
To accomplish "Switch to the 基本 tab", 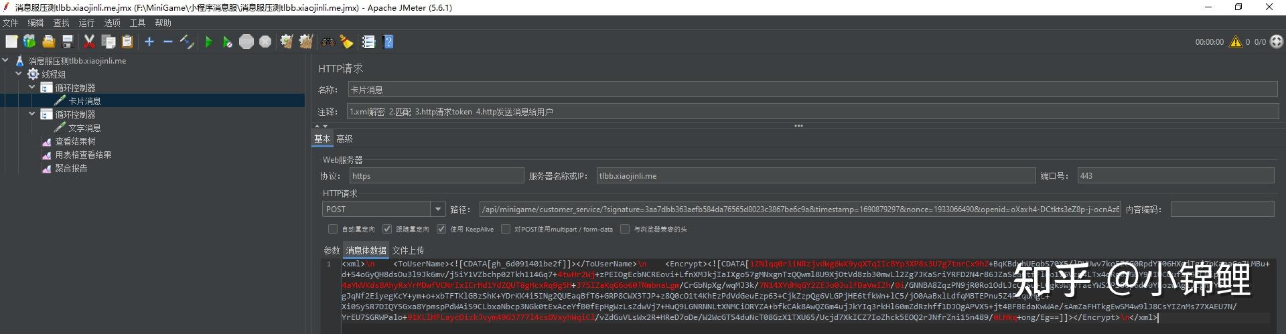I will coord(322,139).
